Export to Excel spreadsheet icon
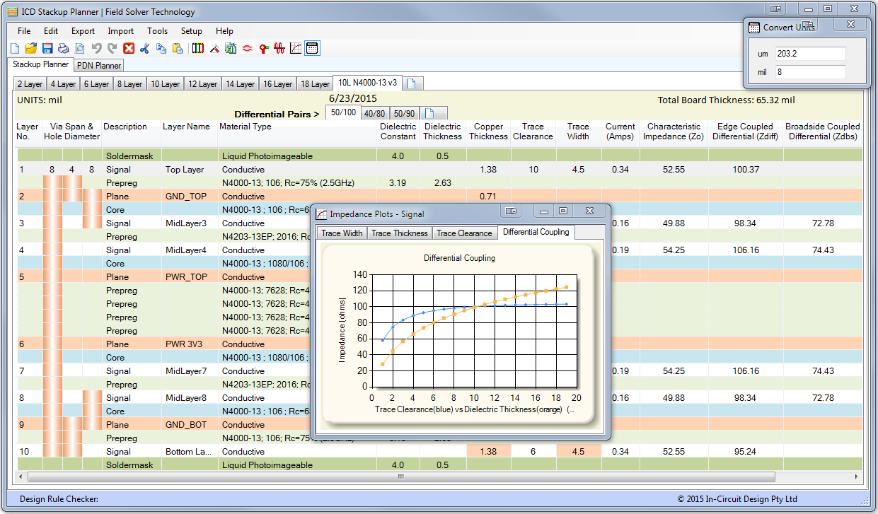This screenshot has width=878, height=514. point(231,49)
